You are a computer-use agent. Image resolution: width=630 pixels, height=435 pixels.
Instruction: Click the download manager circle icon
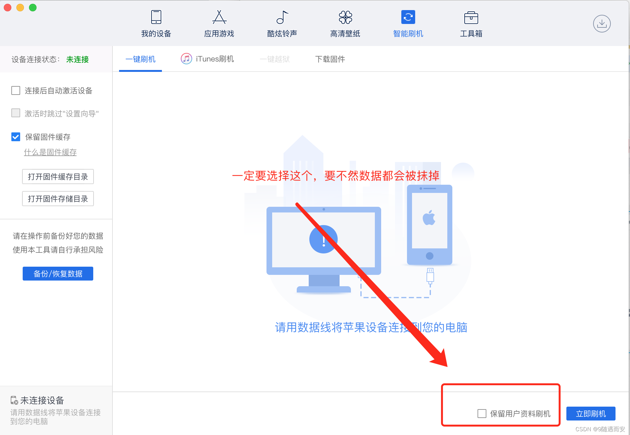602,24
